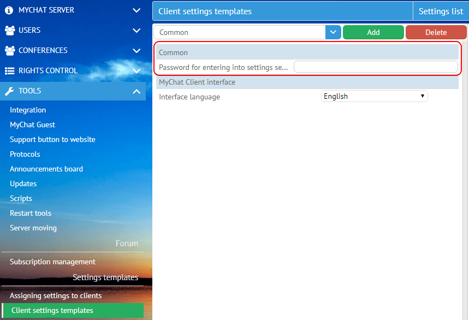Go to Assigning settings to clients

[x=56, y=295]
